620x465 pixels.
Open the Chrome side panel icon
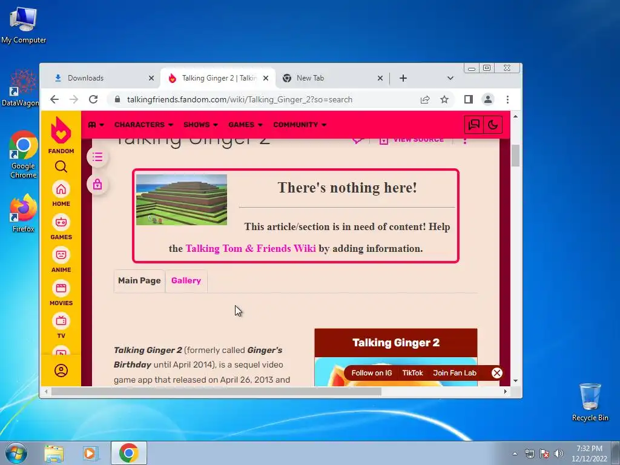click(x=469, y=99)
